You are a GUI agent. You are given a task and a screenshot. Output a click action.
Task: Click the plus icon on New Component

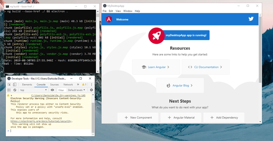tap(126, 117)
